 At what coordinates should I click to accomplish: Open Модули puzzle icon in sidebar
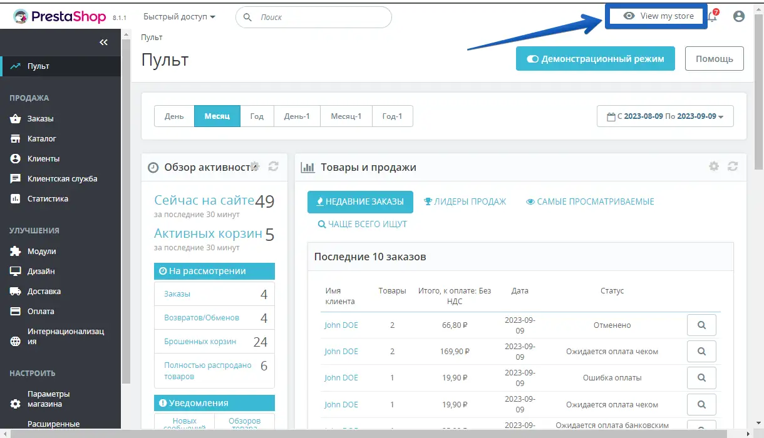(x=16, y=252)
